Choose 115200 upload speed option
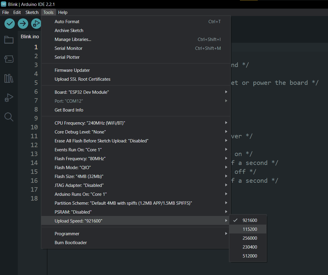Screen dimensions: 328x275 [248, 229]
